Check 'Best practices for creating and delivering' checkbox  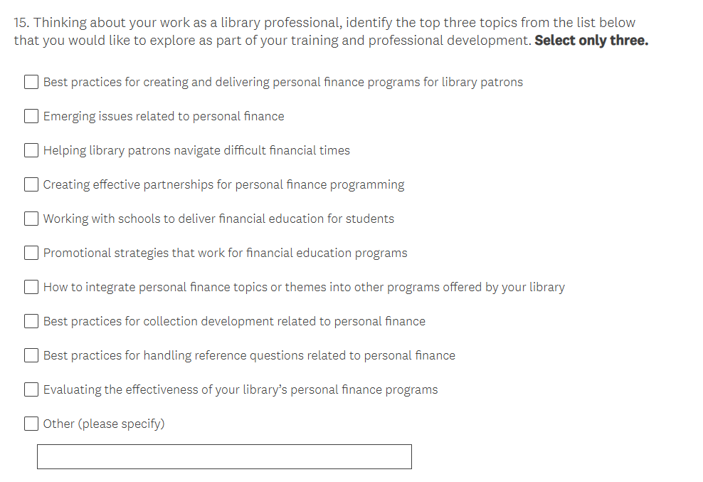31,82
